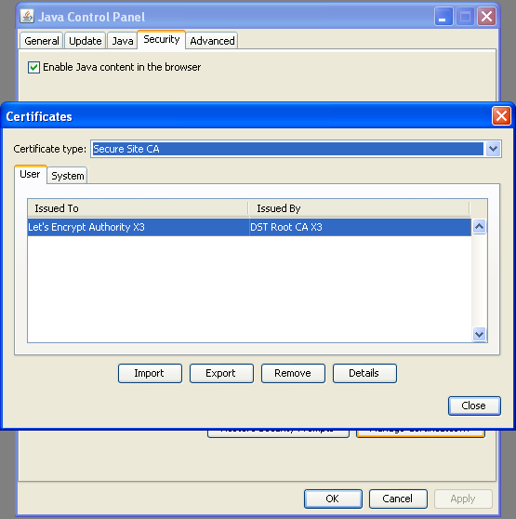Click the Java coffee cup icon in title bar
Viewport: 516px width, 519px height.
tap(27, 16)
